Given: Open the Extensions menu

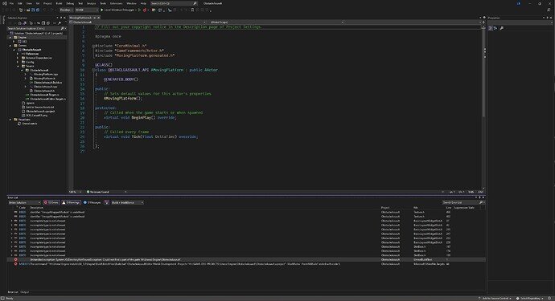Looking at the screenshot, I should coord(116,3).
